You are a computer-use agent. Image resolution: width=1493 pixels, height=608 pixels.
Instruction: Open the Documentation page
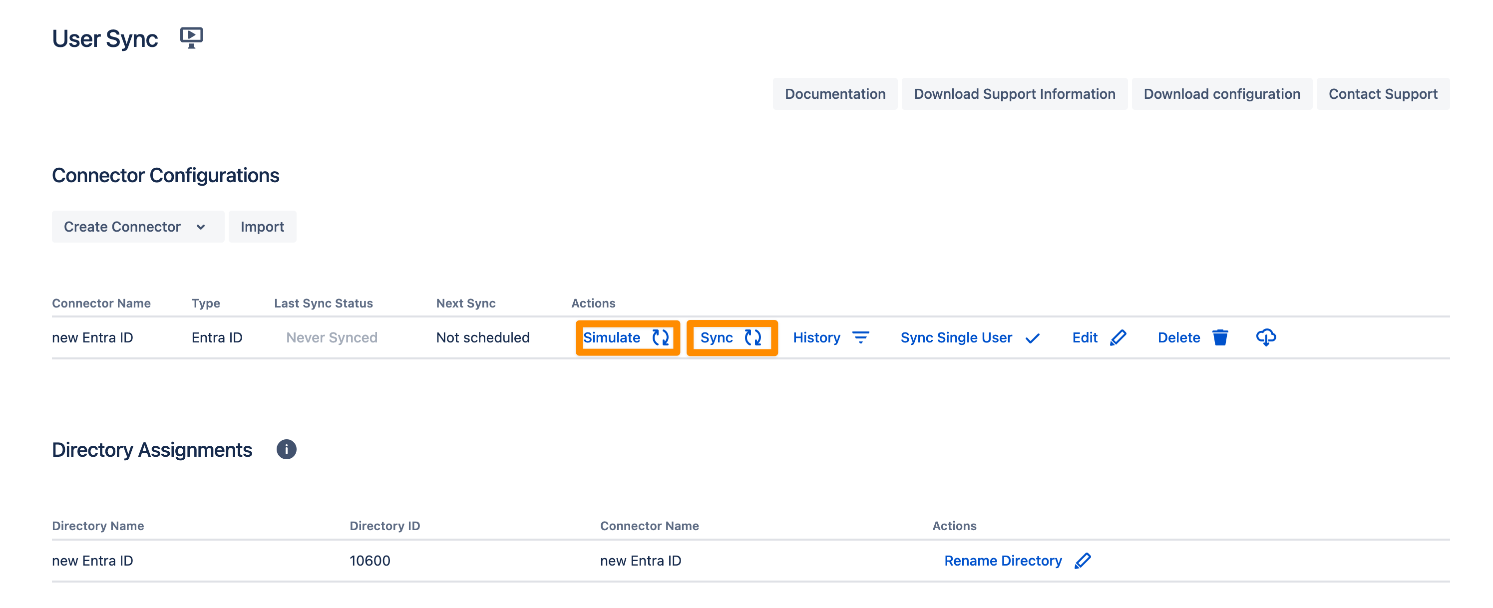tap(834, 94)
